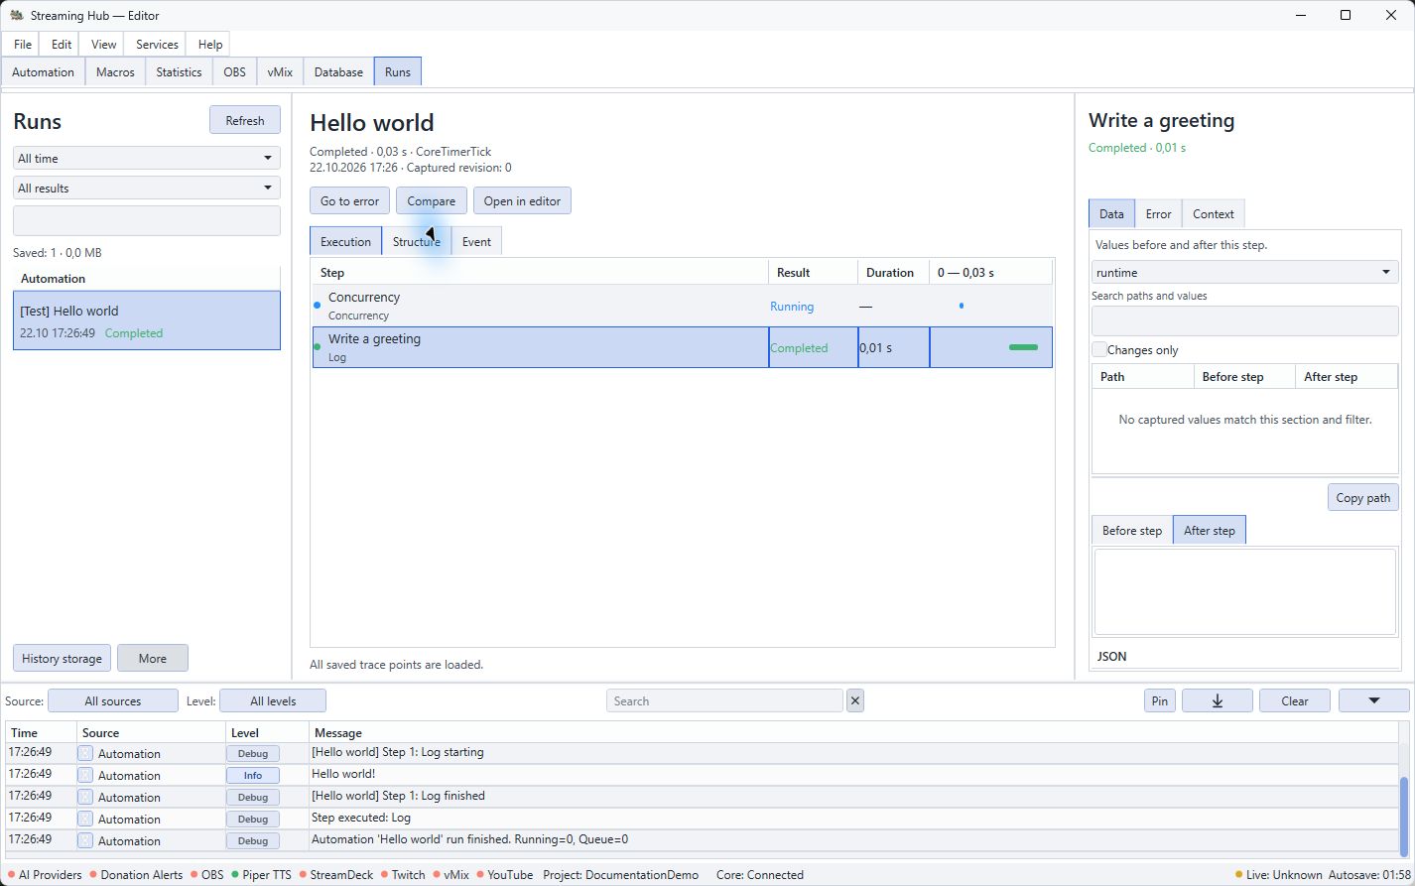This screenshot has width=1415, height=886.
Task: Switch to the Event tab
Action: pyautogui.click(x=476, y=241)
